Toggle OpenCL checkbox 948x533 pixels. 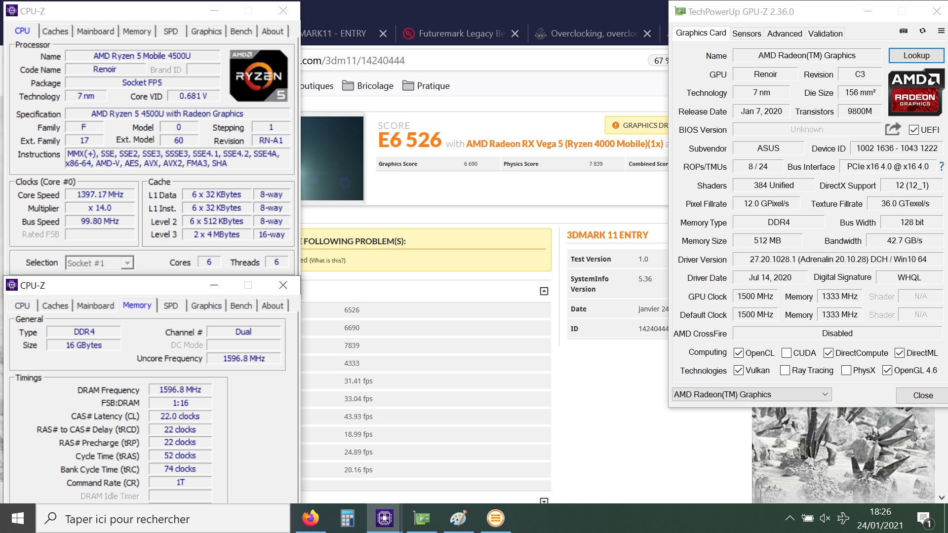click(739, 353)
